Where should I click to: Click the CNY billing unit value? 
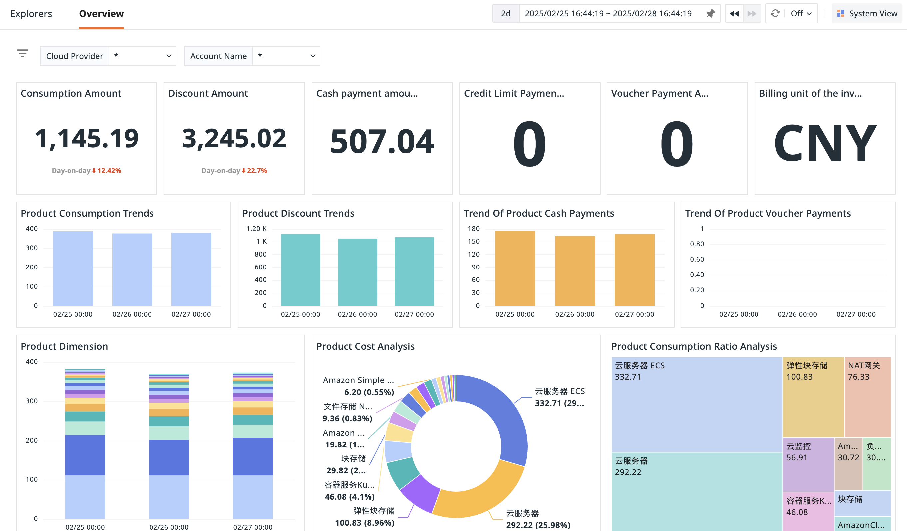pos(825,143)
